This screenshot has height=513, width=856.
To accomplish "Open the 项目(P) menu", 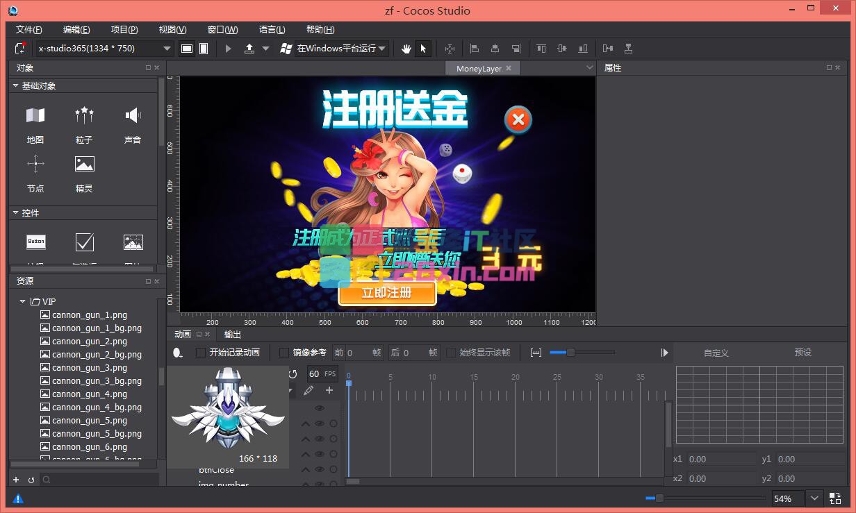I will point(124,30).
